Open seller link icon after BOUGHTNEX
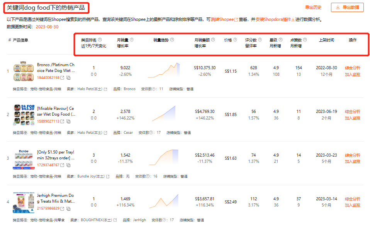The height and width of the screenshot is (227, 370). pos(115,220)
